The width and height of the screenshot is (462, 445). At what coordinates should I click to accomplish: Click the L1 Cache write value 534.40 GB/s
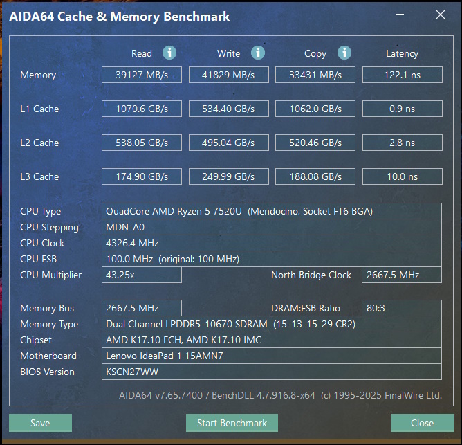tap(229, 109)
